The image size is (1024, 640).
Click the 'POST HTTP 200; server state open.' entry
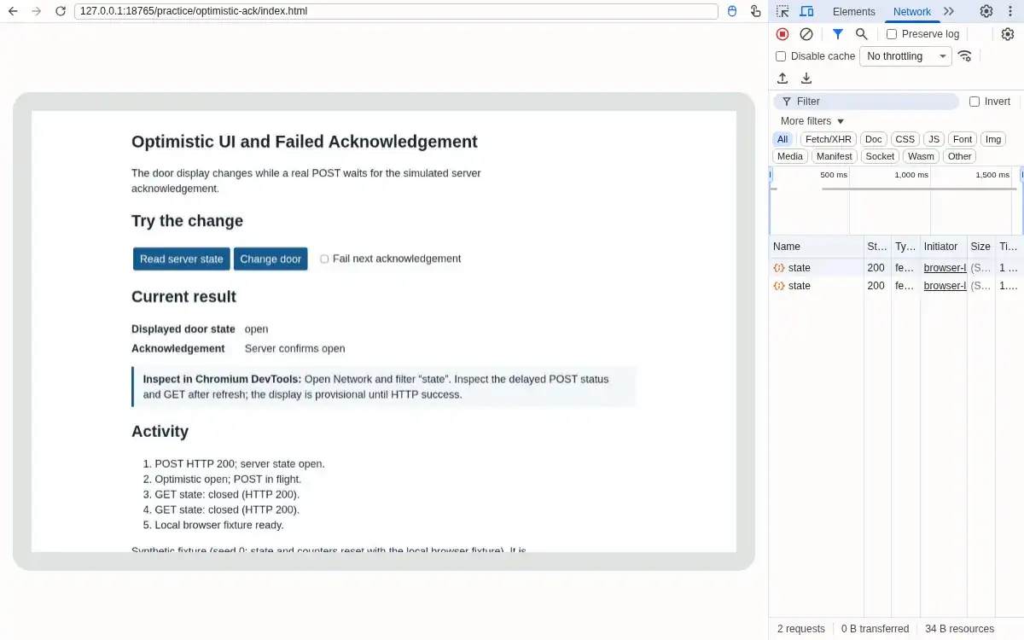[240, 464]
